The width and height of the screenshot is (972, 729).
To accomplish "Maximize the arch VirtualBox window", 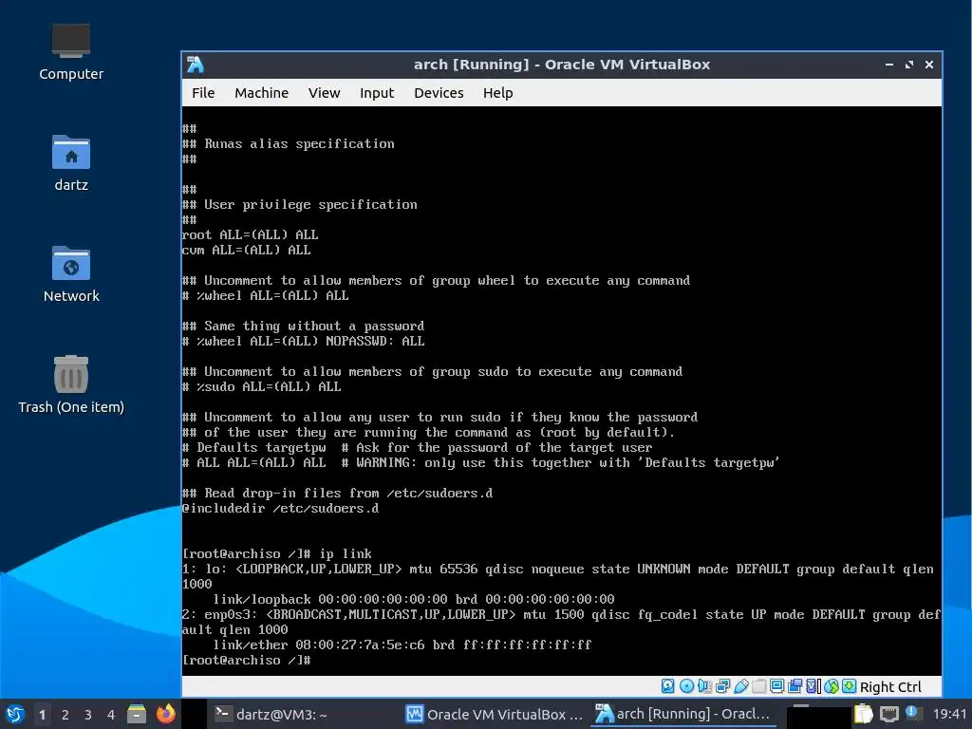I will pos(909,65).
